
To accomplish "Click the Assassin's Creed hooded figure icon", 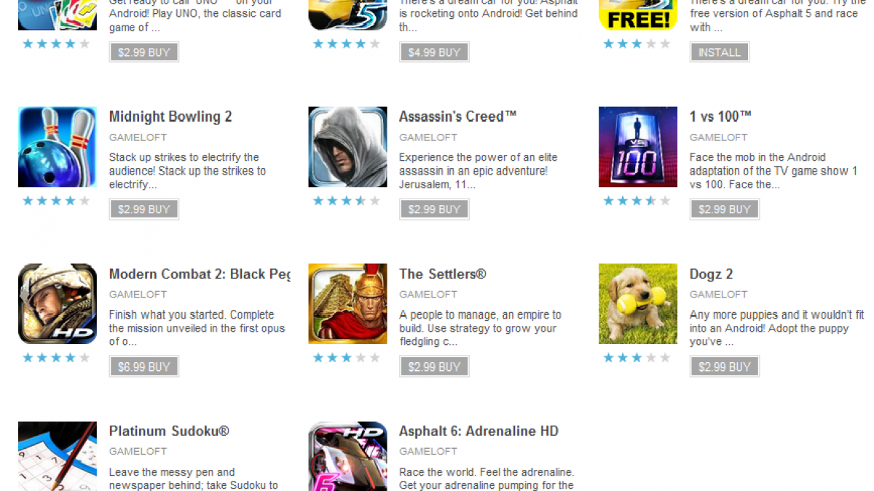I will tap(347, 147).
